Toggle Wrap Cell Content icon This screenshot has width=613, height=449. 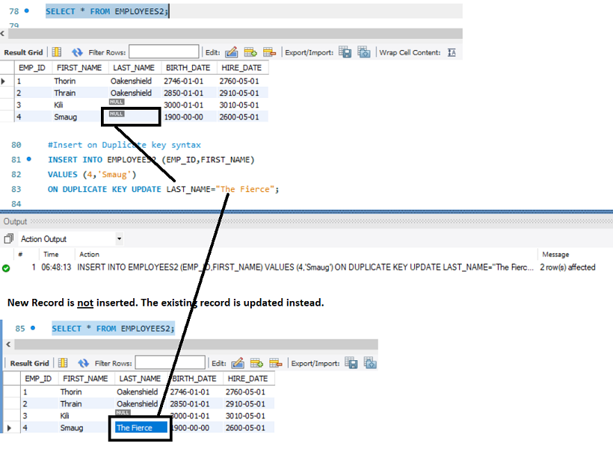pyautogui.click(x=452, y=52)
